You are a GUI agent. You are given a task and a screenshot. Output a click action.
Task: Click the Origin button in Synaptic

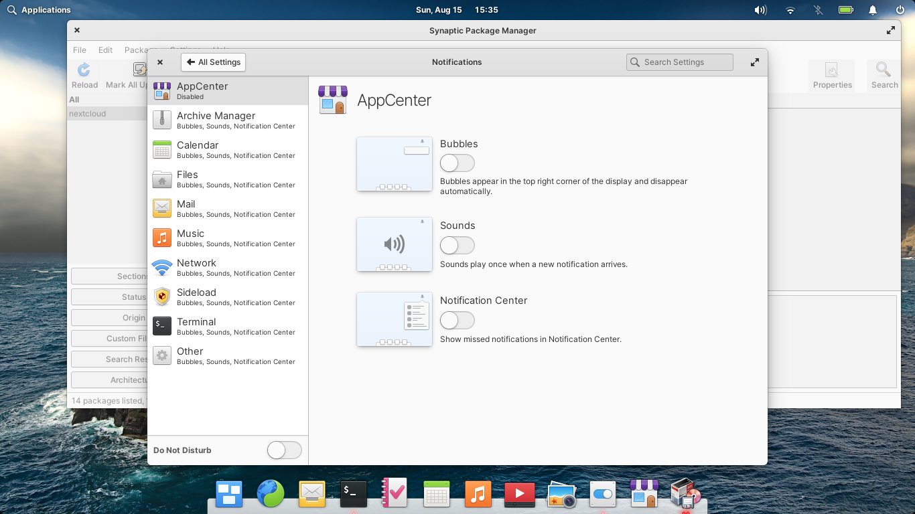[x=110, y=318]
